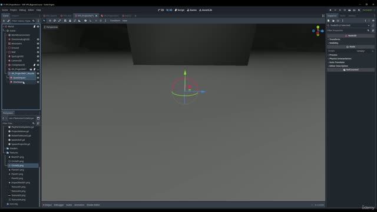
Task: Toggle visibility of DirectionalLight3D node
Action: pyautogui.click(x=38, y=39)
